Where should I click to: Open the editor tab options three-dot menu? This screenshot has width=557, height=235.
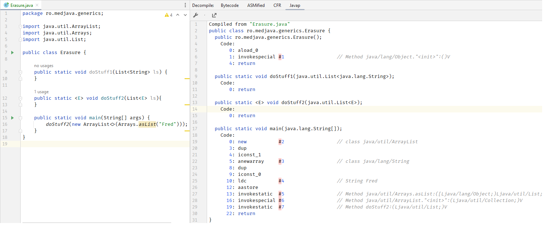point(185,5)
